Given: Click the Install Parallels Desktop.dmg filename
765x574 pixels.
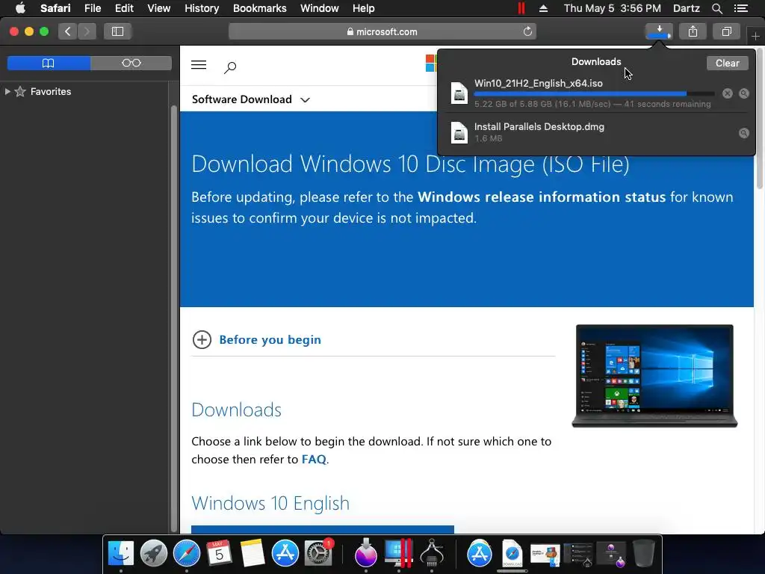Looking at the screenshot, I should coord(539,127).
